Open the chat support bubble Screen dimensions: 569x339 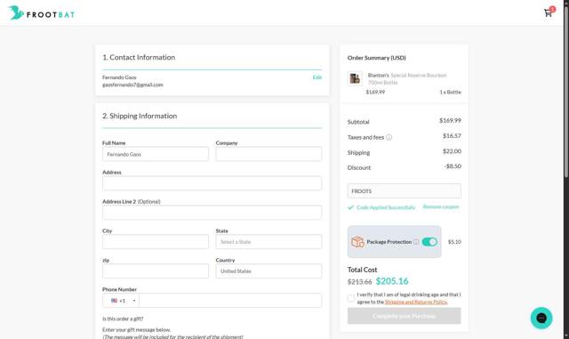click(x=541, y=318)
